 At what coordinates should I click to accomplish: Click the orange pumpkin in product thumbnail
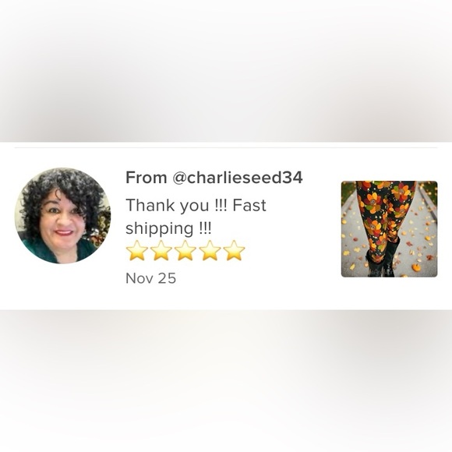point(416,267)
